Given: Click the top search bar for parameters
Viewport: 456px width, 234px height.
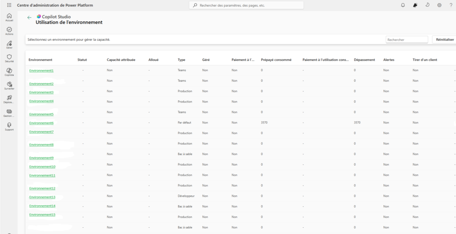Looking at the screenshot, I should pos(246,5).
